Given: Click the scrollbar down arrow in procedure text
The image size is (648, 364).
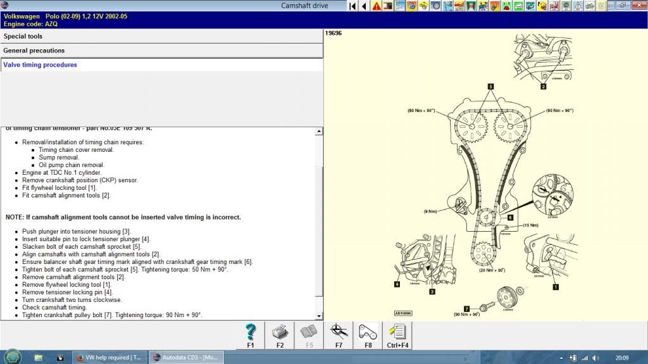Looking at the screenshot, I should [319, 316].
